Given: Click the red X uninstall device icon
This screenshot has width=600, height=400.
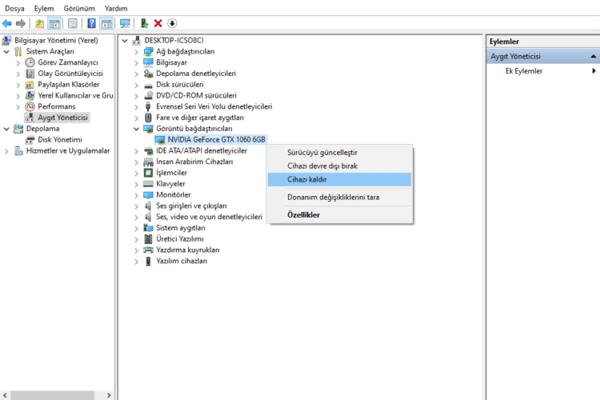Looking at the screenshot, I should click(158, 23).
